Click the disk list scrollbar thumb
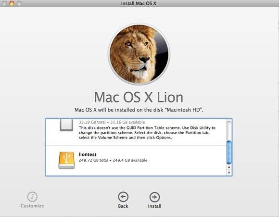The image size is (279, 217). [x=229, y=153]
